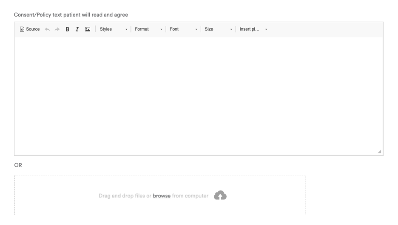This screenshot has width=398, height=225.
Task: Switch to Source code view
Action: coord(30,29)
